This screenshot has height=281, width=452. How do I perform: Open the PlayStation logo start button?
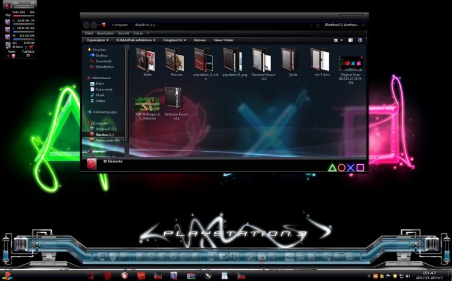click(x=7, y=276)
